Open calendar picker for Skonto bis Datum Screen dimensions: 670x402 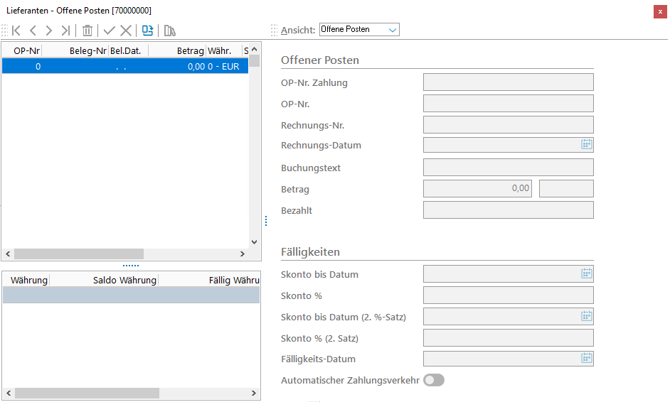[x=587, y=273]
